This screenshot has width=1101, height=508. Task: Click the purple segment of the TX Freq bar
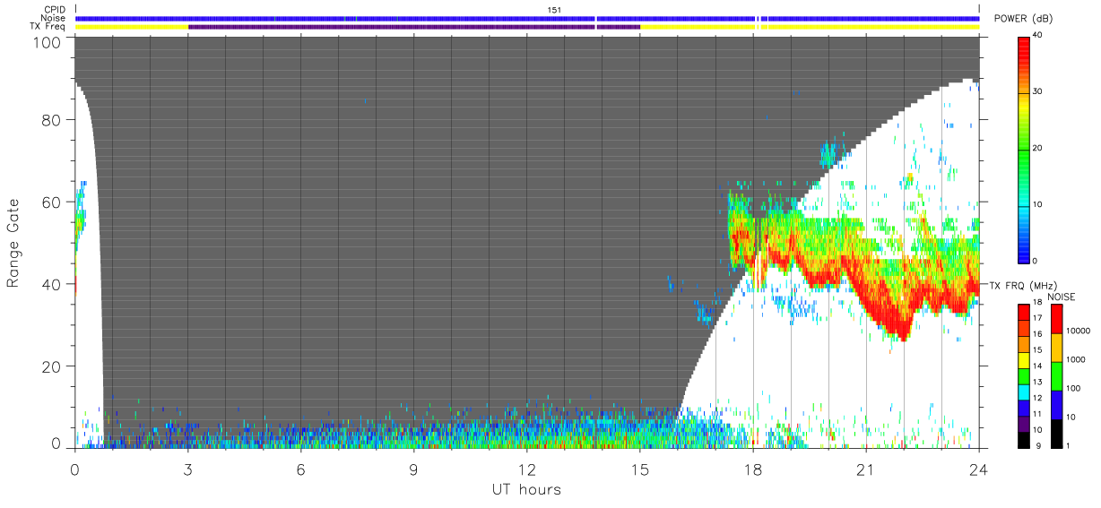pyautogui.click(x=412, y=27)
